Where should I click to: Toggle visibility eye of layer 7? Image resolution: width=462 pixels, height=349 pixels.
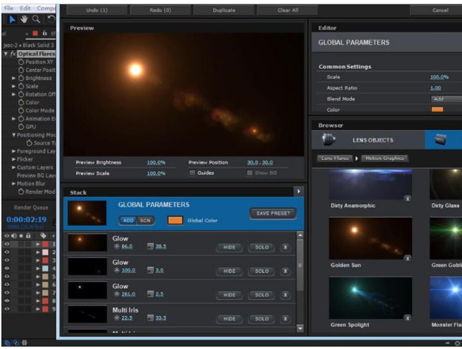coord(7,293)
